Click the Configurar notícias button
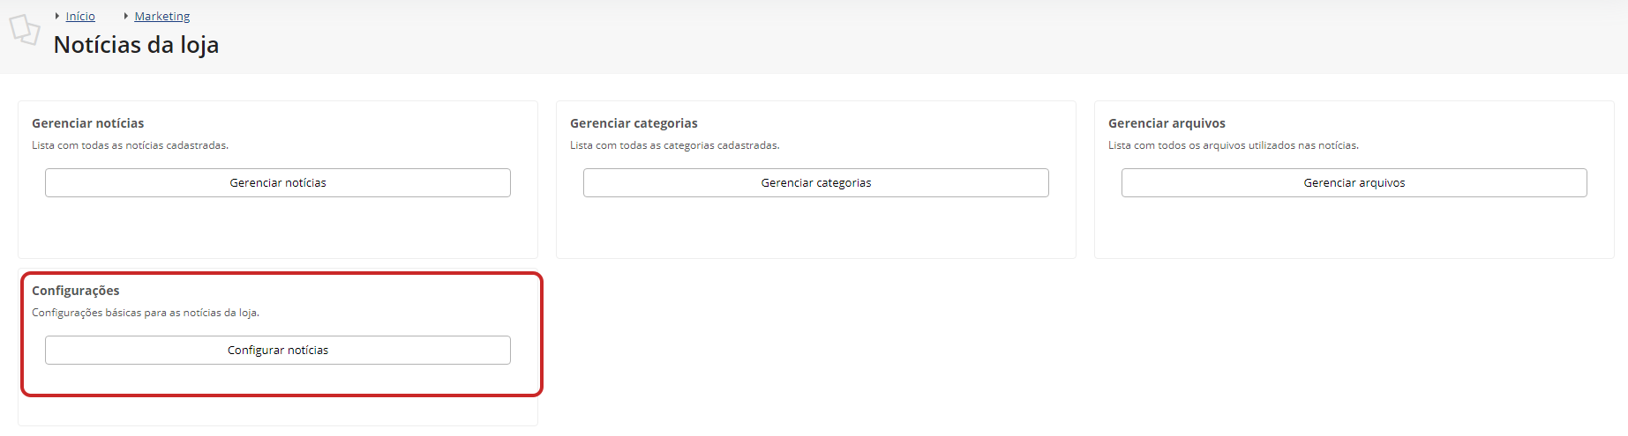The height and width of the screenshot is (436, 1628). pos(278,350)
